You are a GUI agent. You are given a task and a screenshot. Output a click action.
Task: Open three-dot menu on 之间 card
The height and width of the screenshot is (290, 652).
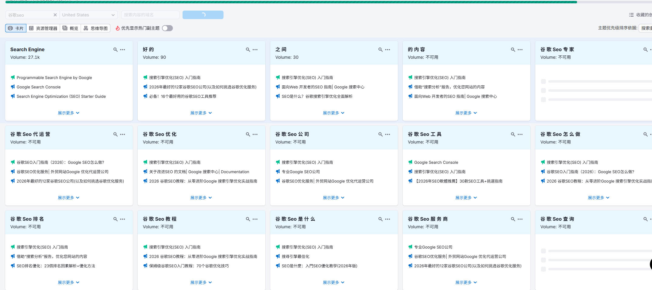[x=388, y=50]
